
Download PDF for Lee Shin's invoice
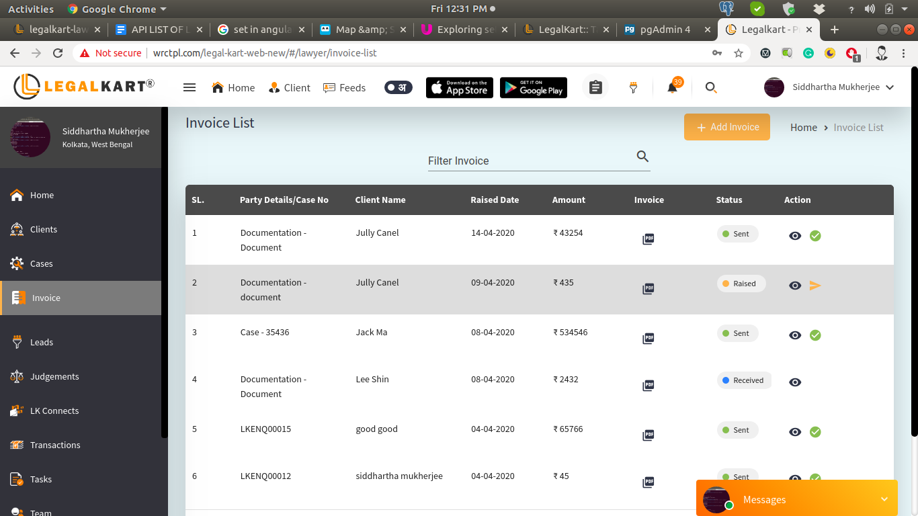click(648, 385)
